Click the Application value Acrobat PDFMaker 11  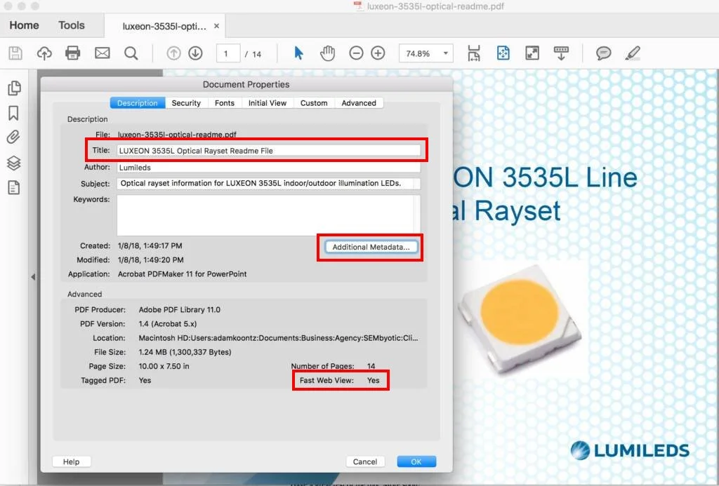pos(182,274)
